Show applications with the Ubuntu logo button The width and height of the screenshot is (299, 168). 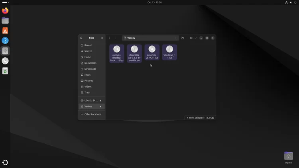5,162
